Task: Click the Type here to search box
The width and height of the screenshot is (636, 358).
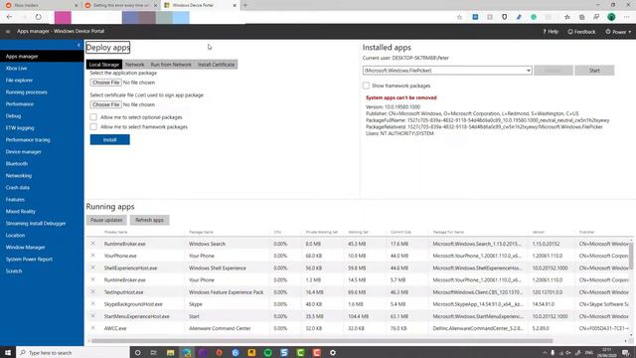Action: coord(73,352)
